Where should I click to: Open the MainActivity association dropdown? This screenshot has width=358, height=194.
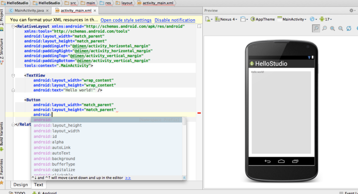(x=292, y=19)
